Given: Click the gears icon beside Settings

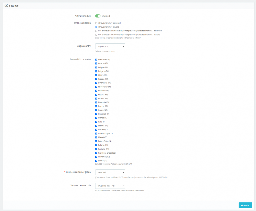Looking at the screenshot, I should [6, 5].
